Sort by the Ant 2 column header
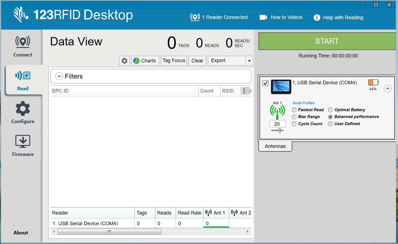Screen dimensions: 398x244 pos(241,213)
